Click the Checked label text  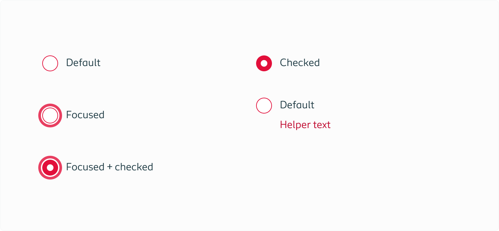(x=300, y=63)
